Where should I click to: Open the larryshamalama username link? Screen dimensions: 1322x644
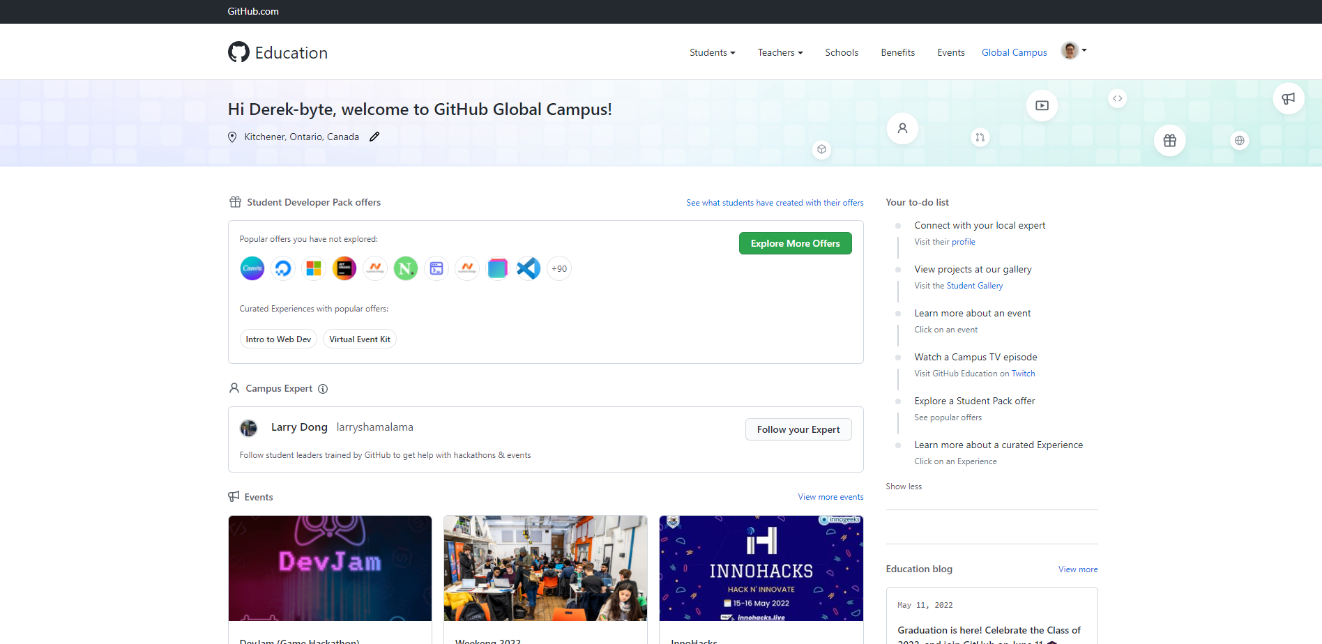click(375, 427)
